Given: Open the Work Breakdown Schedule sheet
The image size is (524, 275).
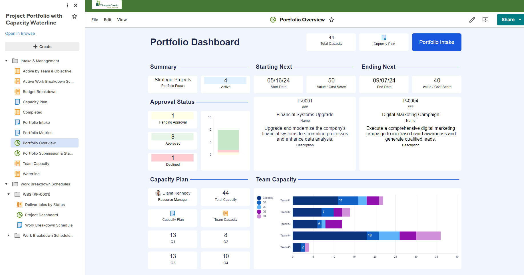Looking at the screenshot, I should [x=49, y=225].
